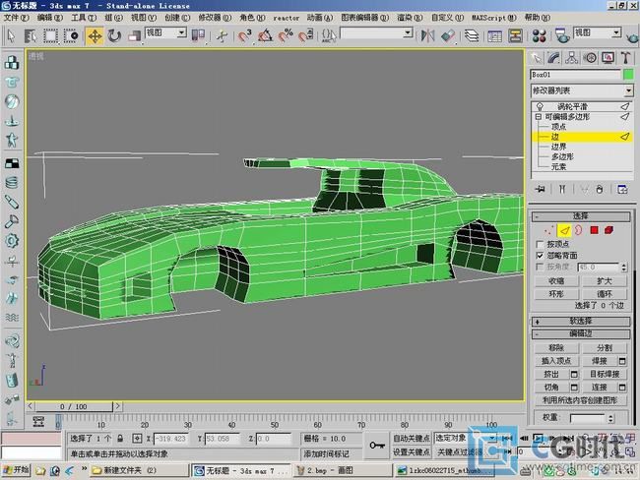Viewport: 640px width, 480px height.
Task: Open the 渲染 menu
Action: [410, 18]
